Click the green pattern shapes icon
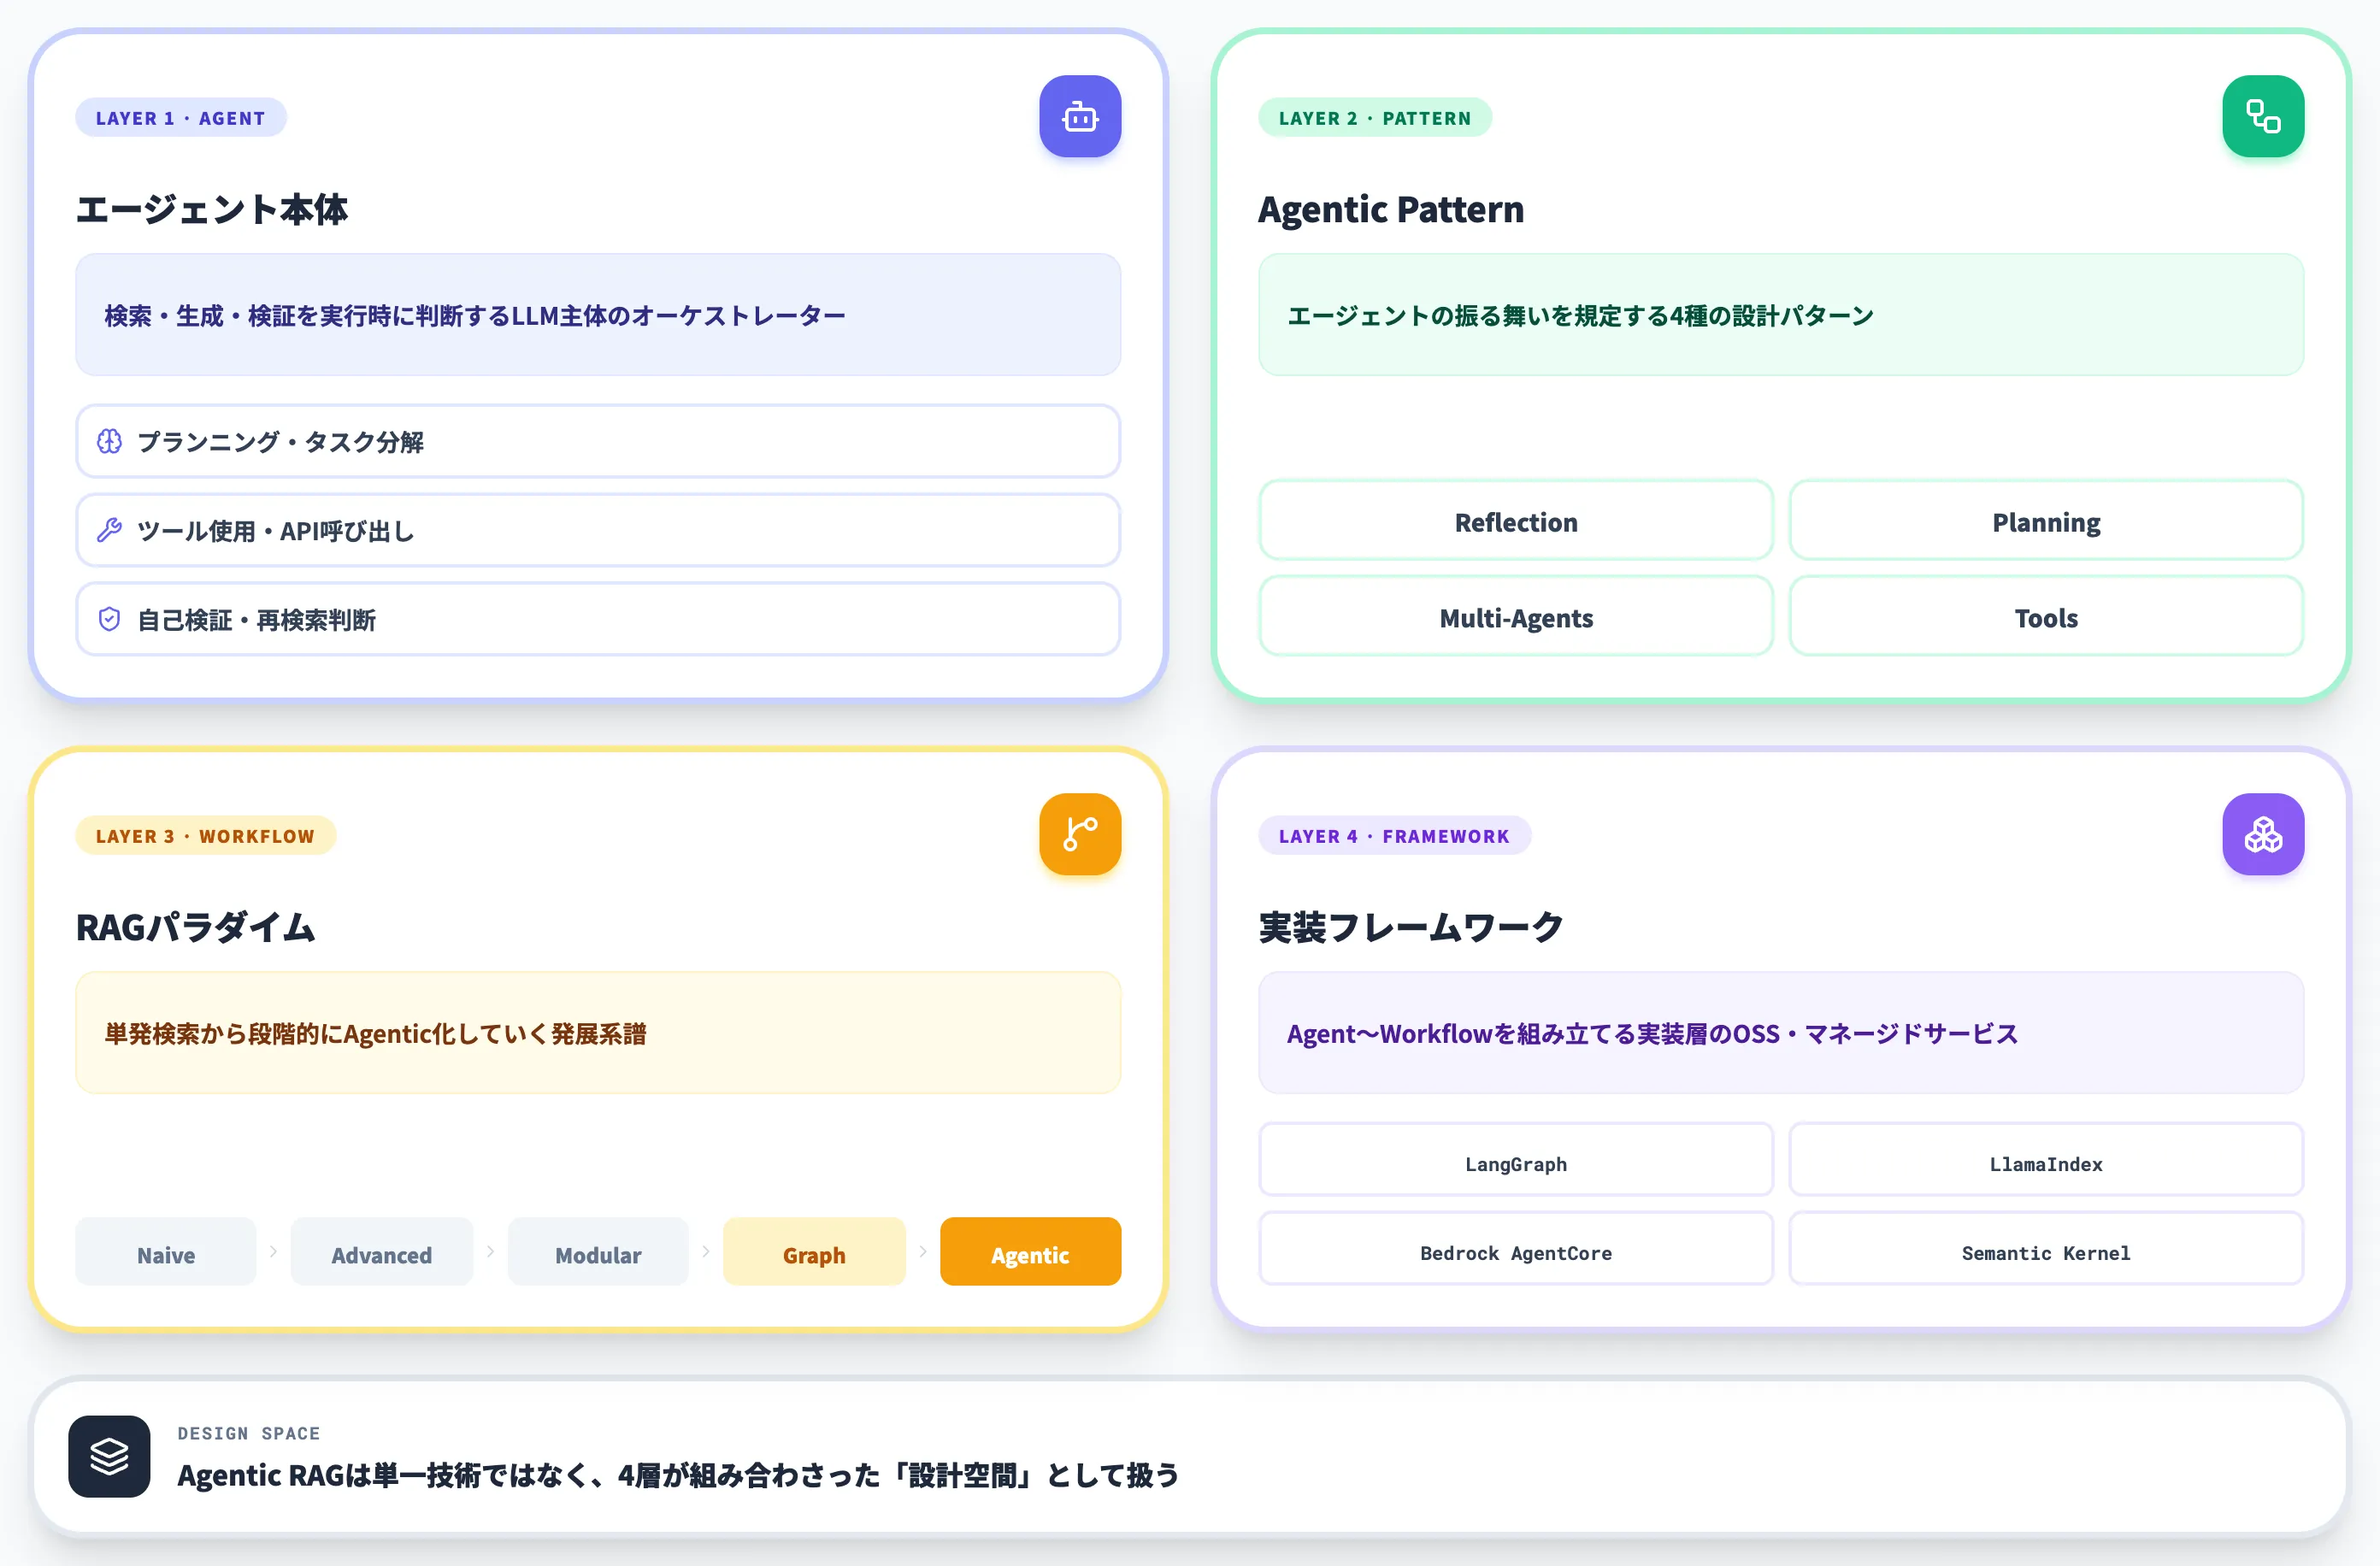2380x1566 pixels. (x=2263, y=116)
